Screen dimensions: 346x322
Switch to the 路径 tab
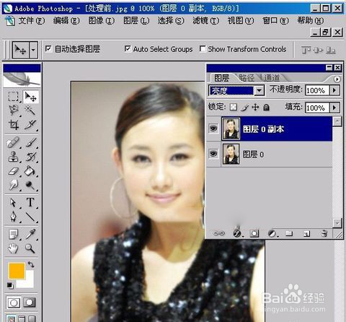point(247,78)
